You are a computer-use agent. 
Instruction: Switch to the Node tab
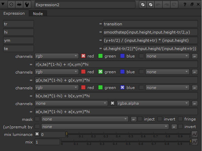(x=38, y=14)
